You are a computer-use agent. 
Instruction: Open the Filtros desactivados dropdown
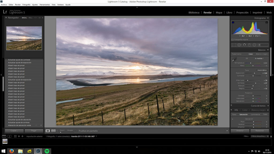point(260,136)
